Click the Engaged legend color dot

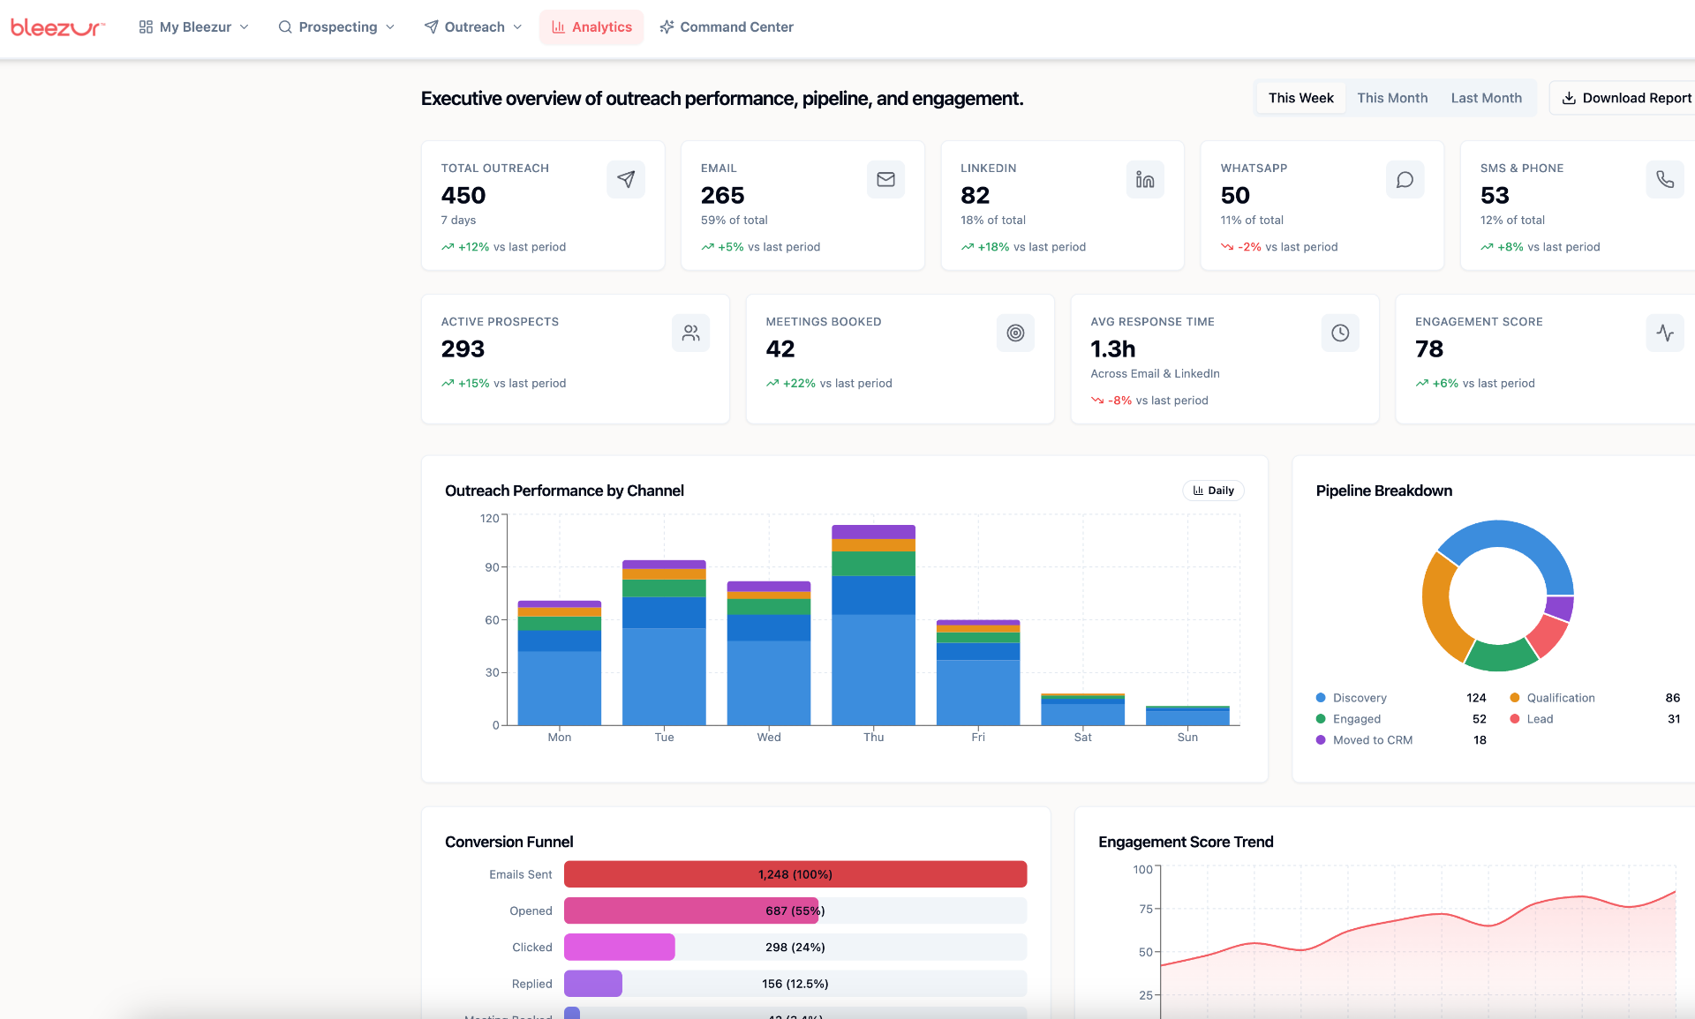tap(1321, 719)
